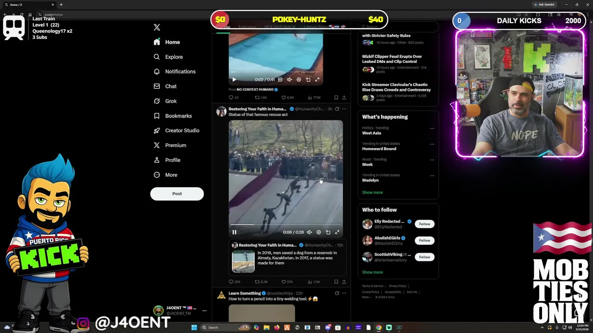Screen dimensions: 593x333
Task: Toggle mute on the statue rescue video
Action: [309, 232]
